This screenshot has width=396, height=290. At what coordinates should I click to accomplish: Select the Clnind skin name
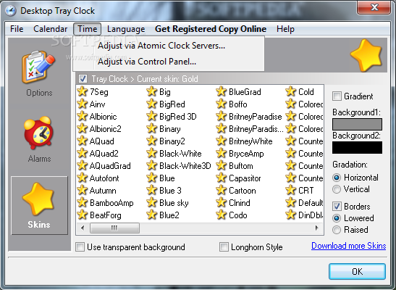point(240,203)
